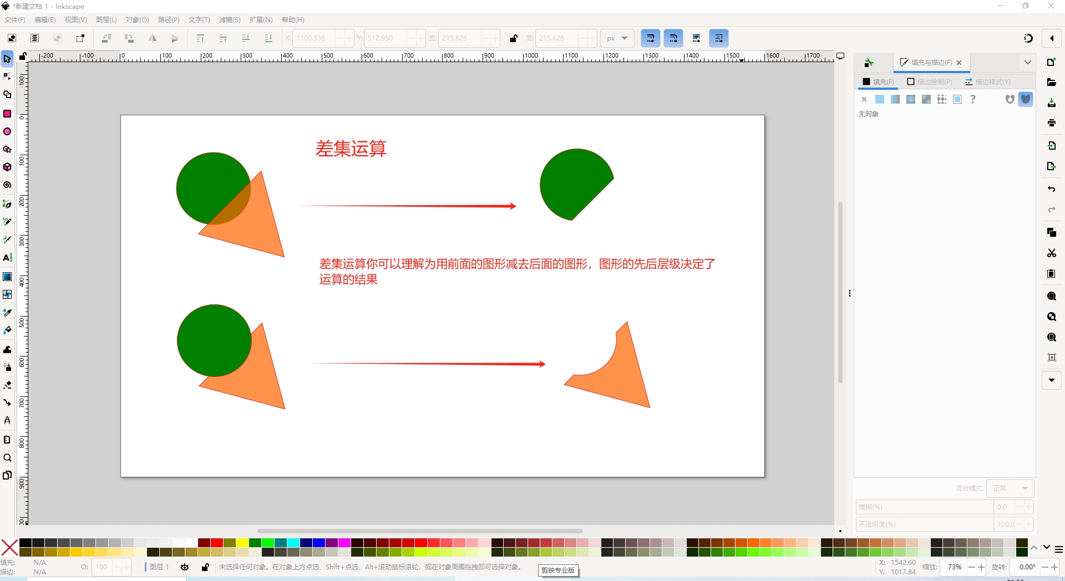Pick the remove-color X swatch in palette
Image resolution: width=1065 pixels, height=581 pixels.
point(9,547)
